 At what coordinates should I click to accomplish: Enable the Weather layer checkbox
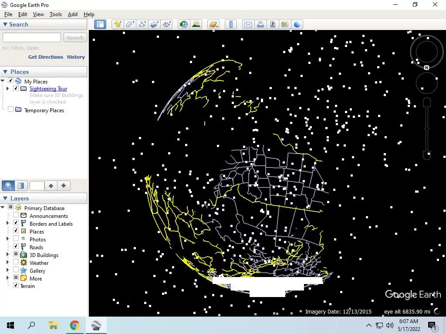coord(16,262)
